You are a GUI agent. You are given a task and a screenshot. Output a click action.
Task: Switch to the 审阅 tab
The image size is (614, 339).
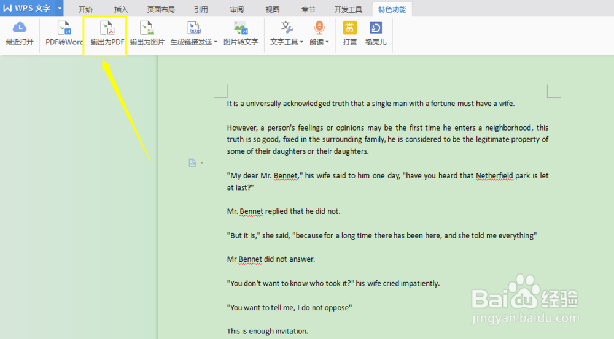pyautogui.click(x=237, y=9)
